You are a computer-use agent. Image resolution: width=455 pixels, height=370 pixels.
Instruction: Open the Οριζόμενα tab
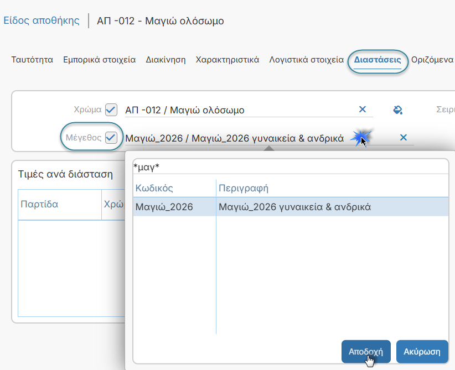432,60
